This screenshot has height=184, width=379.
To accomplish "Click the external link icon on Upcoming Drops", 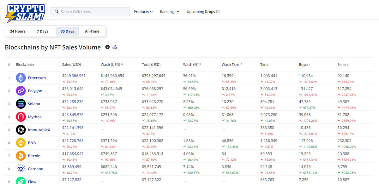I will click(x=218, y=12).
